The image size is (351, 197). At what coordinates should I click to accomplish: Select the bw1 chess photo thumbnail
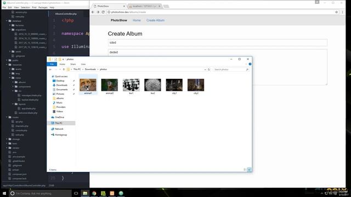click(x=131, y=85)
